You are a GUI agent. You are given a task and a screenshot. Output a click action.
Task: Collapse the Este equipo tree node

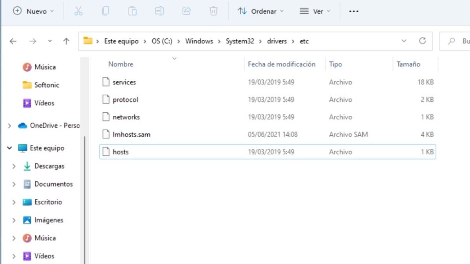pyautogui.click(x=9, y=148)
